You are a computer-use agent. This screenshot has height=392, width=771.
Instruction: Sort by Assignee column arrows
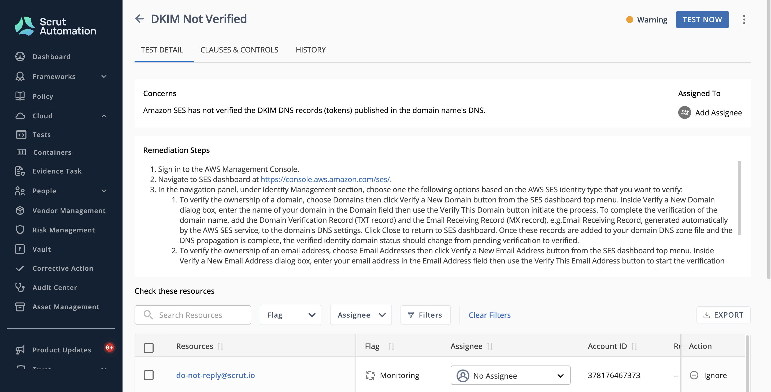490,346
